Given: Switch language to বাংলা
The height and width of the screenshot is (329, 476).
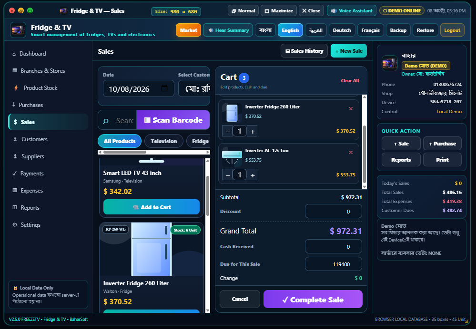Looking at the screenshot, I should [265, 30].
